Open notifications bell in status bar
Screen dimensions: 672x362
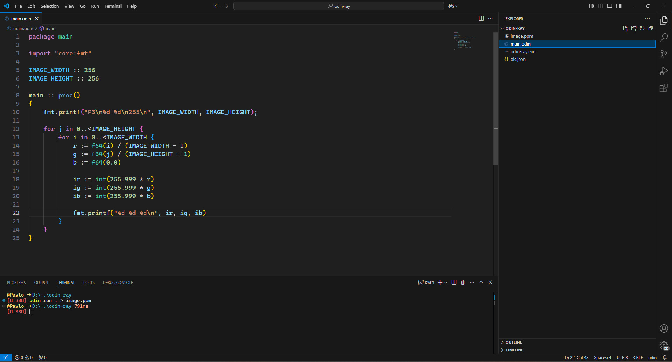[x=665, y=357]
